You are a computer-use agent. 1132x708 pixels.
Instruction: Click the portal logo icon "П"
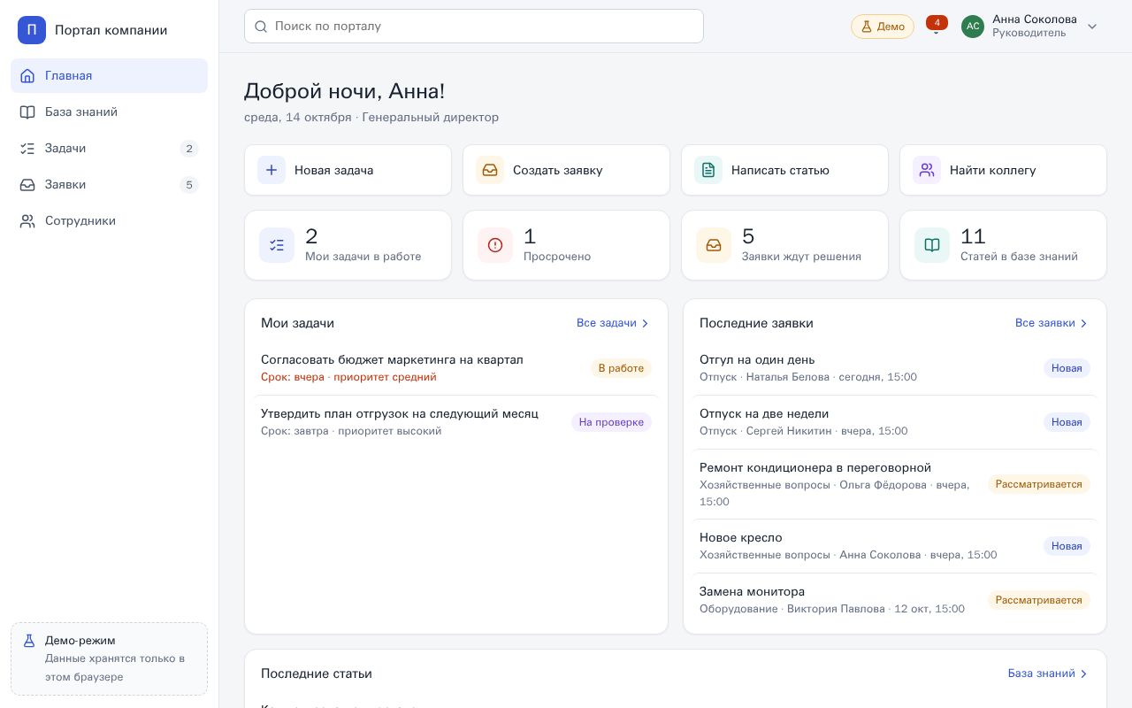click(32, 30)
